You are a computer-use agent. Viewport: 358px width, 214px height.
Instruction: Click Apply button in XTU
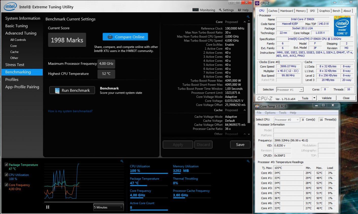point(178,145)
